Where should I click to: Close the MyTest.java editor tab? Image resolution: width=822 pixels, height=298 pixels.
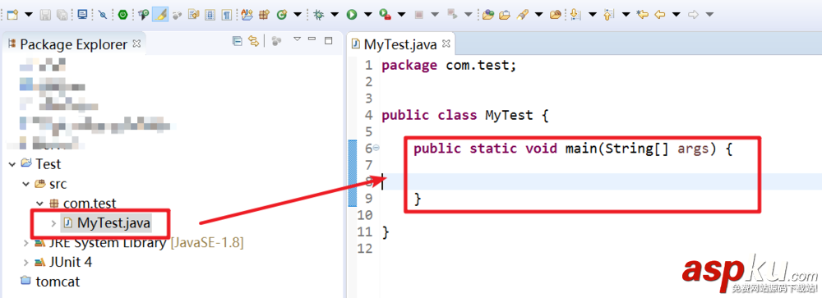(446, 44)
